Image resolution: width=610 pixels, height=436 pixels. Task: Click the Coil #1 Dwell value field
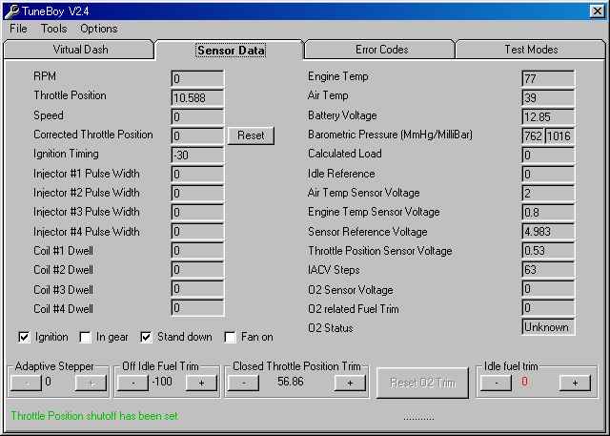pyautogui.click(x=197, y=250)
